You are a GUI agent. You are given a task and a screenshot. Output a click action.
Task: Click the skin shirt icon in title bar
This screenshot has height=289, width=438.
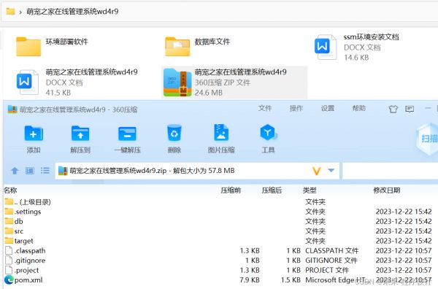click(x=393, y=109)
